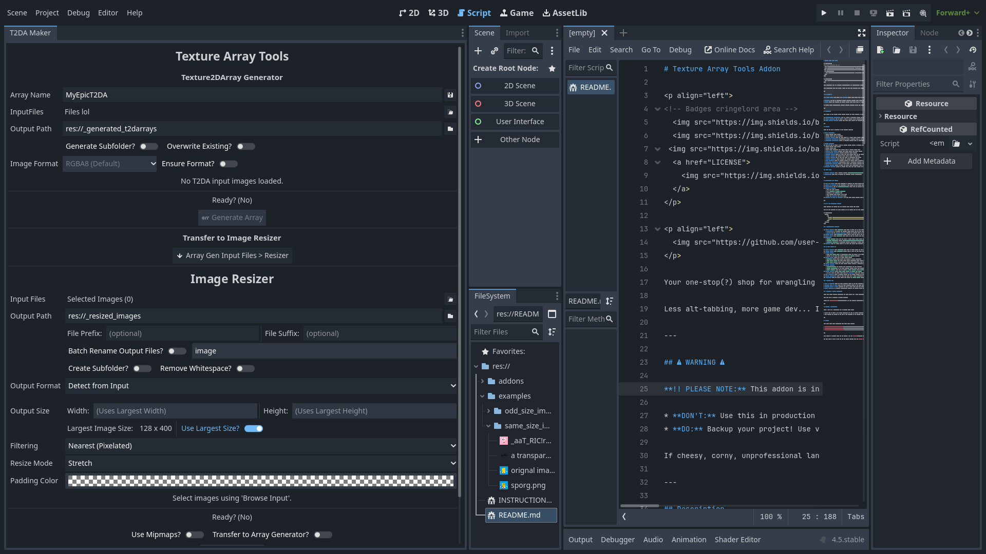Turn off Use Largest Size switch
The image size is (986, 554).
pyautogui.click(x=254, y=428)
